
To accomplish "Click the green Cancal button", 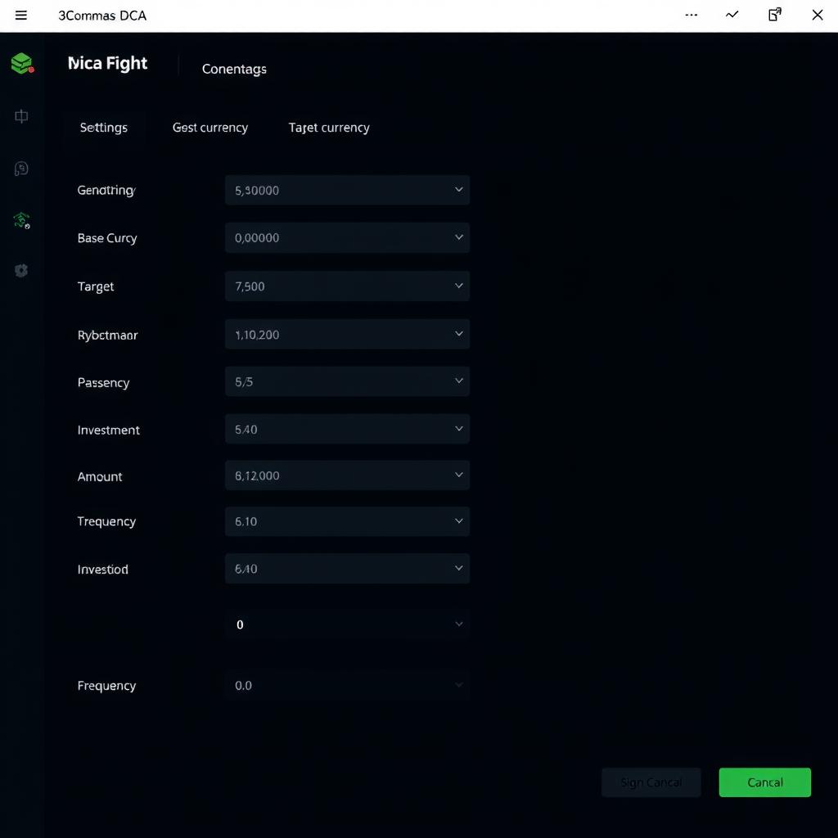I will click(x=765, y=782).
